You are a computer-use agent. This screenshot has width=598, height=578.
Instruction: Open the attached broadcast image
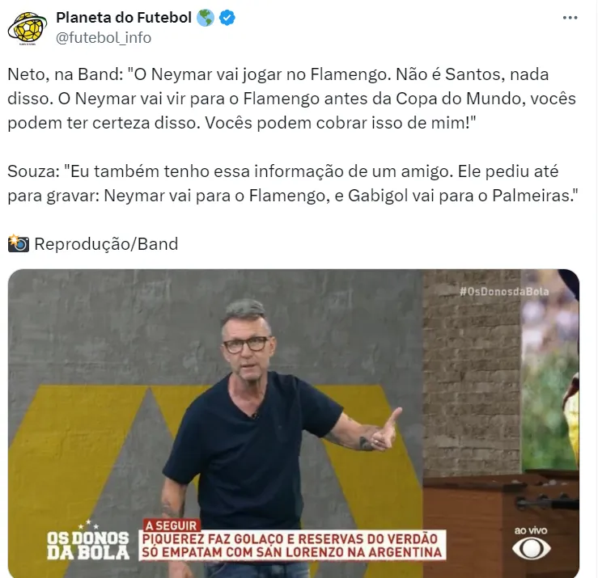pyautogui.click(x=294, y=424)
